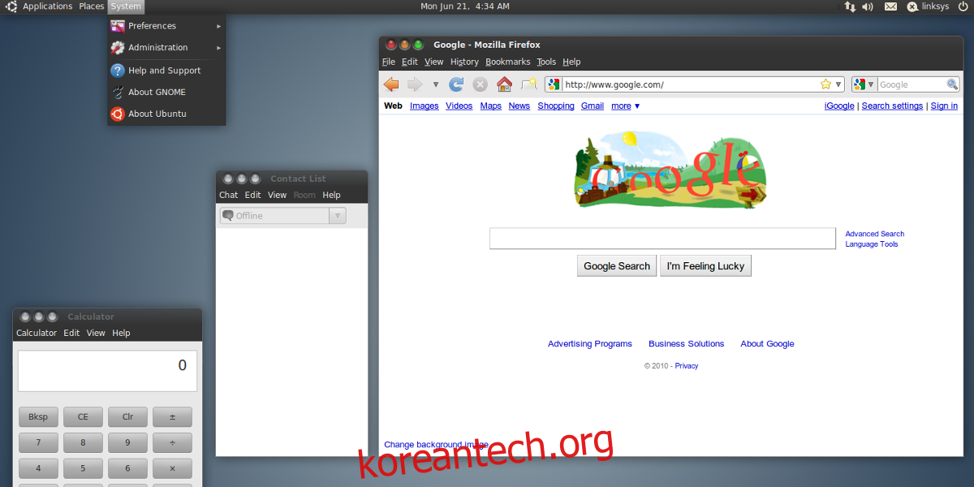Open Google Shopping link
The height and width of the screenshot is (487, 974).
556,106
